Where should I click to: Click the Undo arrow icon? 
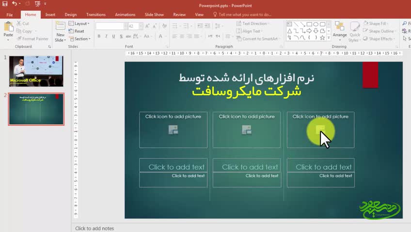[15, 4]
